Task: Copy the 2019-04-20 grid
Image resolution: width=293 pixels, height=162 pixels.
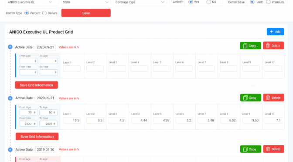Action: 251,149
